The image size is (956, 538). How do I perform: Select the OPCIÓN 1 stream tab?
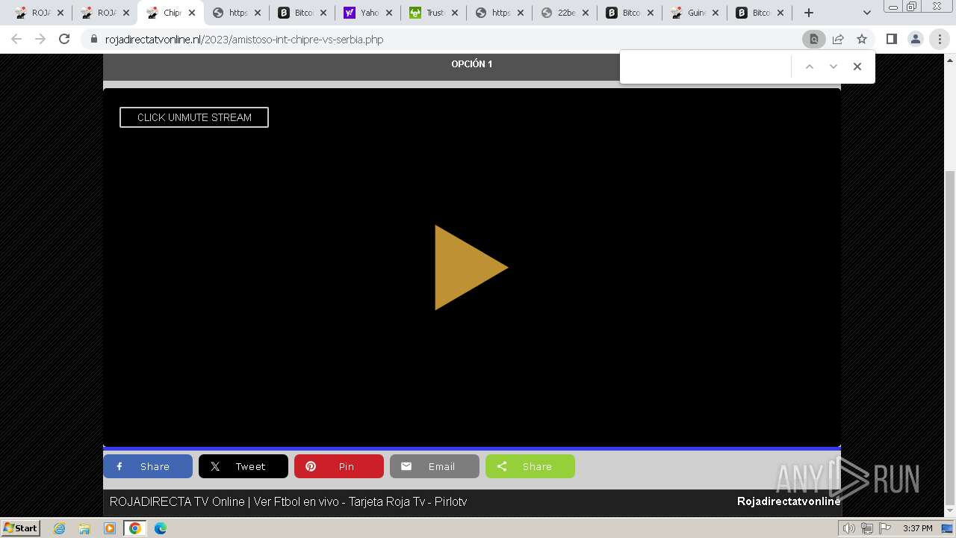point(471,64)
